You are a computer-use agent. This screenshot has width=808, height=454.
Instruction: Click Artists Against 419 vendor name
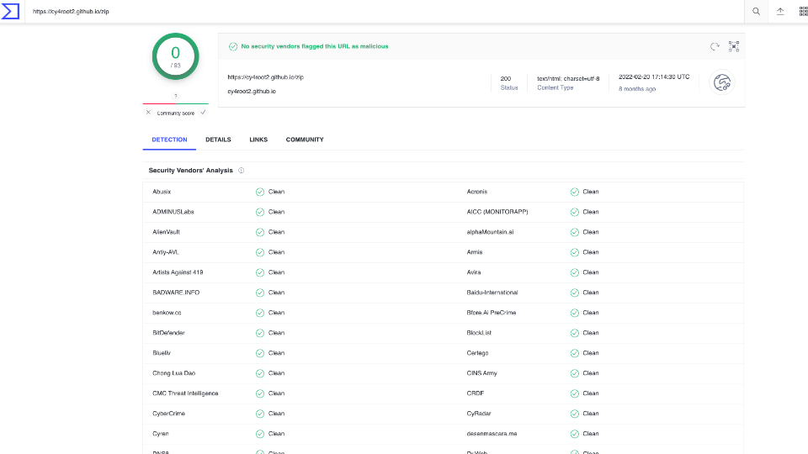(178, 272)
